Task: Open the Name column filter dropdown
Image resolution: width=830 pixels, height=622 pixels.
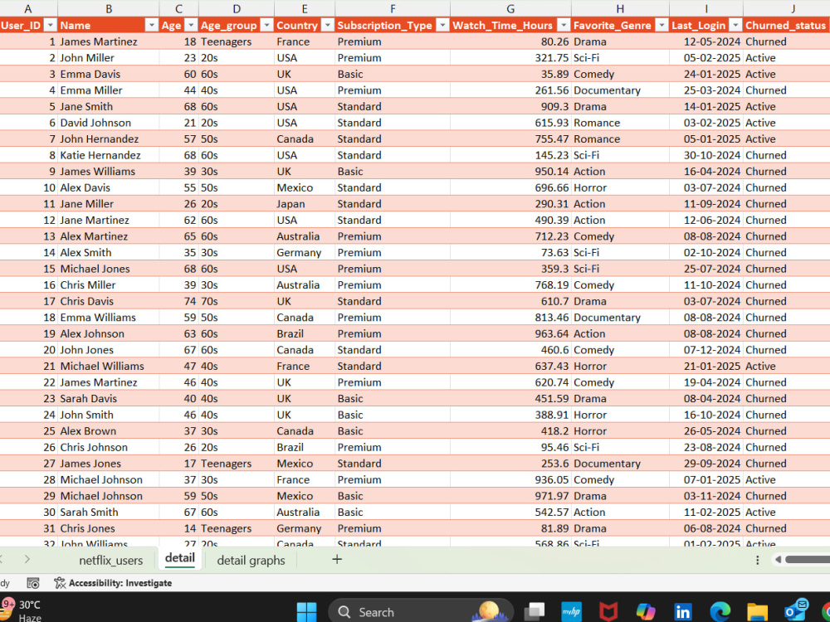Action: (151, 26)
